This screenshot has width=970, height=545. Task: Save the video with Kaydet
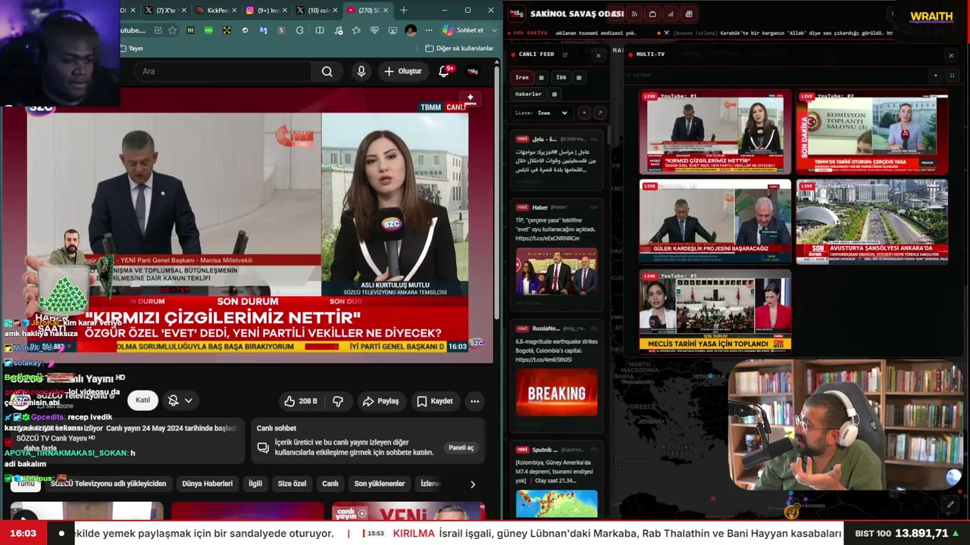(x=434, y=401)
